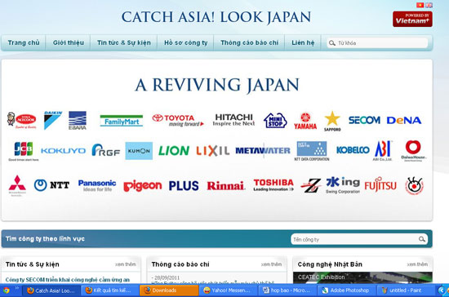Click the Powered by Vietnam+ badge
Screen dimensions: 449x297
point(412,19)
